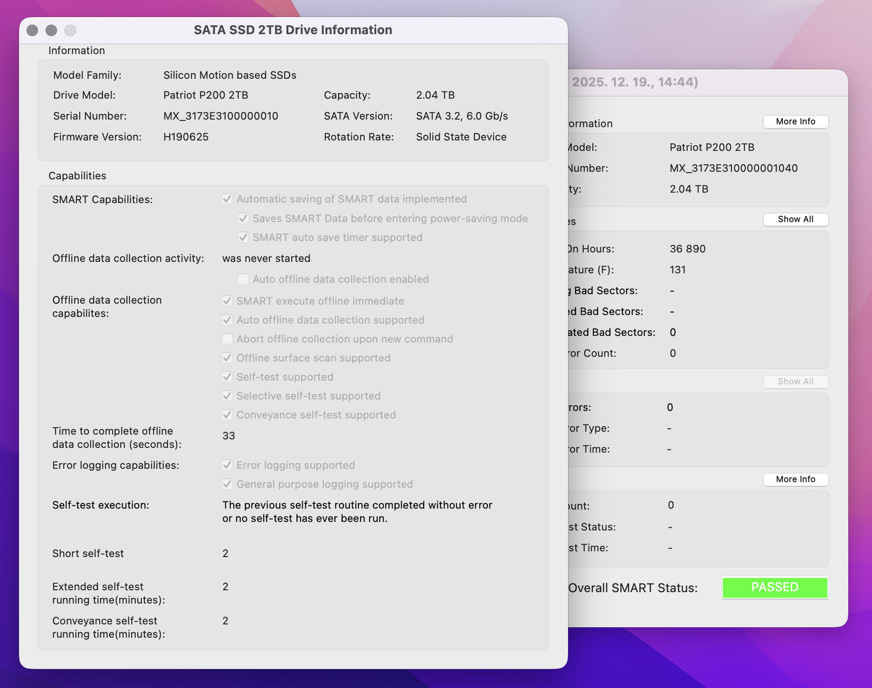Toggle Offline surface scan supported checkbox

pos(227,358)
